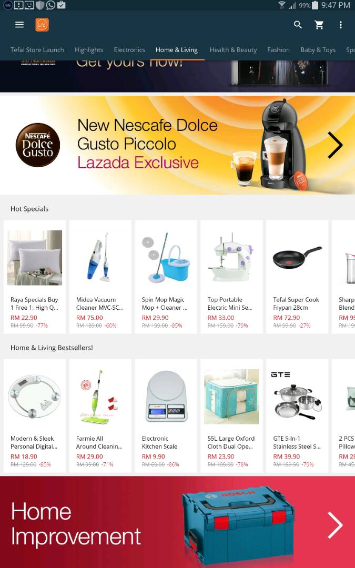Open the search magnifier icon

[x=298, y=25]
